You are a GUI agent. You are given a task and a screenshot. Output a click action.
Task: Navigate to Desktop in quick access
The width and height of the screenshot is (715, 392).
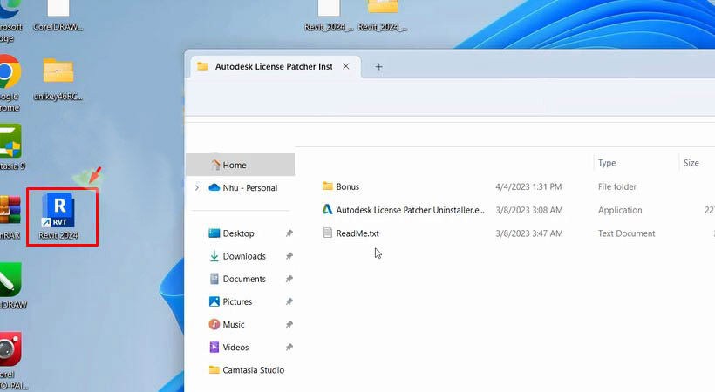coord(239,233)
